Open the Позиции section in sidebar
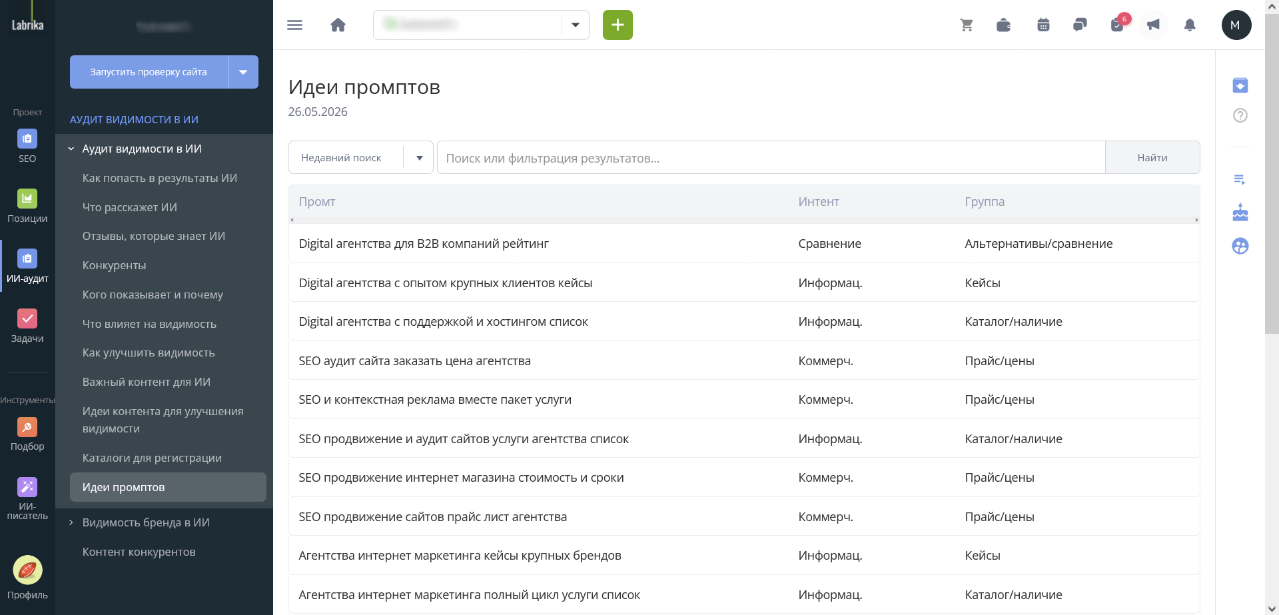This screenshot has height=615, width=1279. 27,206
